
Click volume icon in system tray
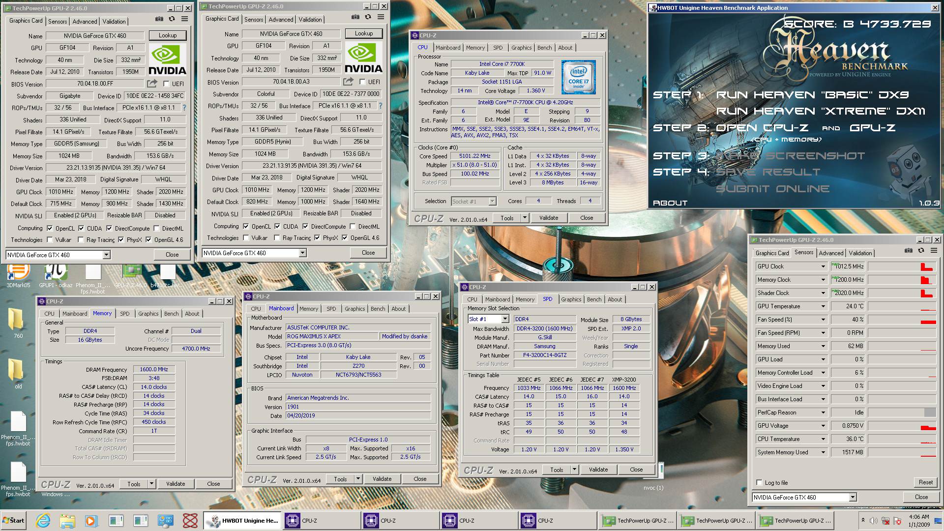(x=873, y=521)
